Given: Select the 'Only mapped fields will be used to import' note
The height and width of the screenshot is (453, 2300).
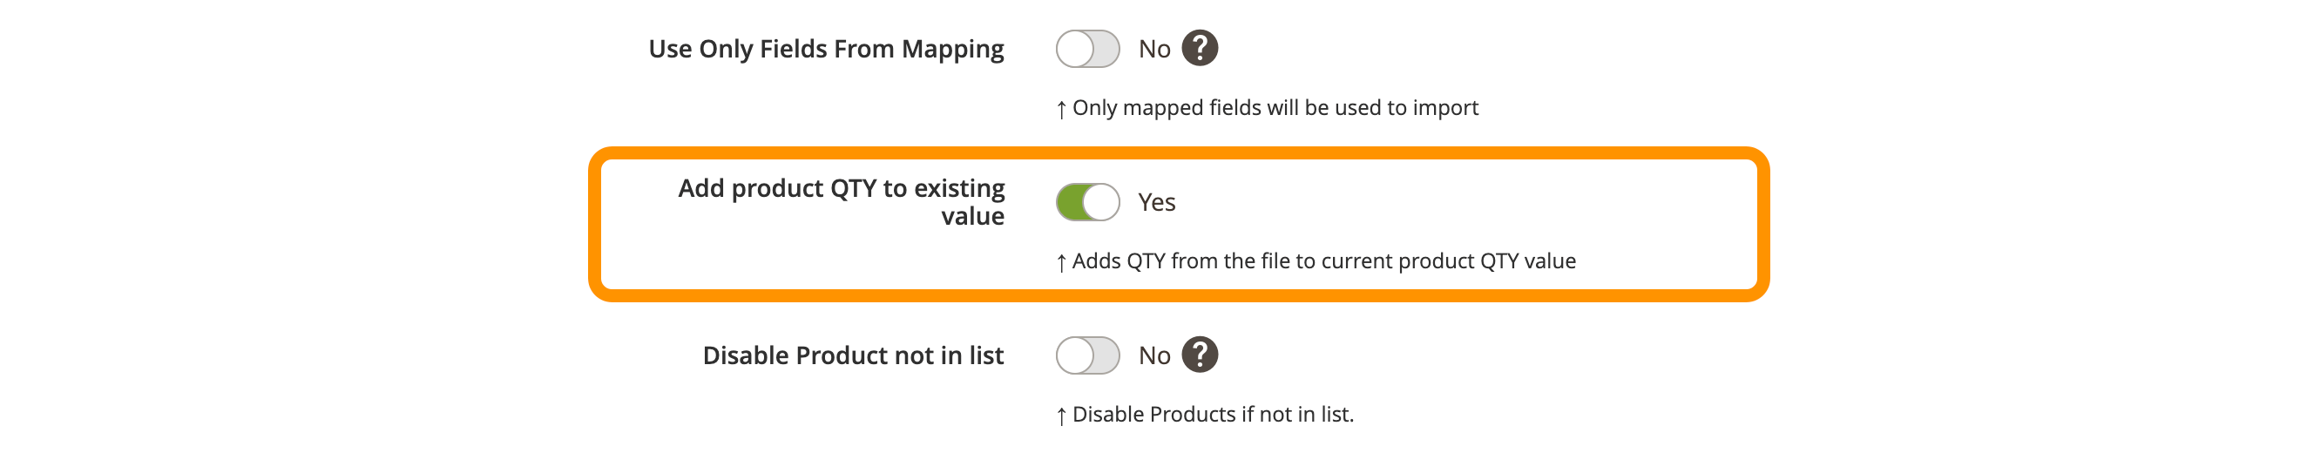Looking at the screenshot, I should [1275, 108].
